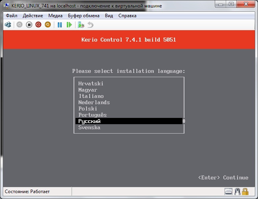The image size is (258, 199).
Task: Open the Буфер обмена menu
Action: click(x=84, y=16)
